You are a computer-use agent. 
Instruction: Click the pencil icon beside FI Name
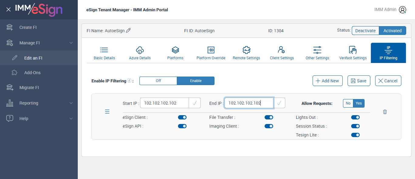point(128,30)
